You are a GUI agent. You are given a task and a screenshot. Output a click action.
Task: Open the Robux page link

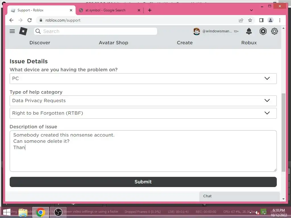pyautogui.click(x=249, y=43)
